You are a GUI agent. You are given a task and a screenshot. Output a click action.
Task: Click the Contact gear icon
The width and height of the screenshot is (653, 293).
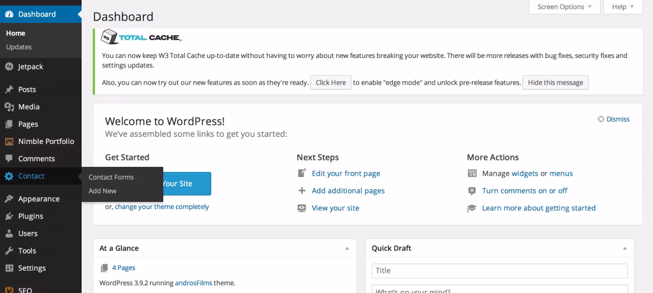click(9, 176)
